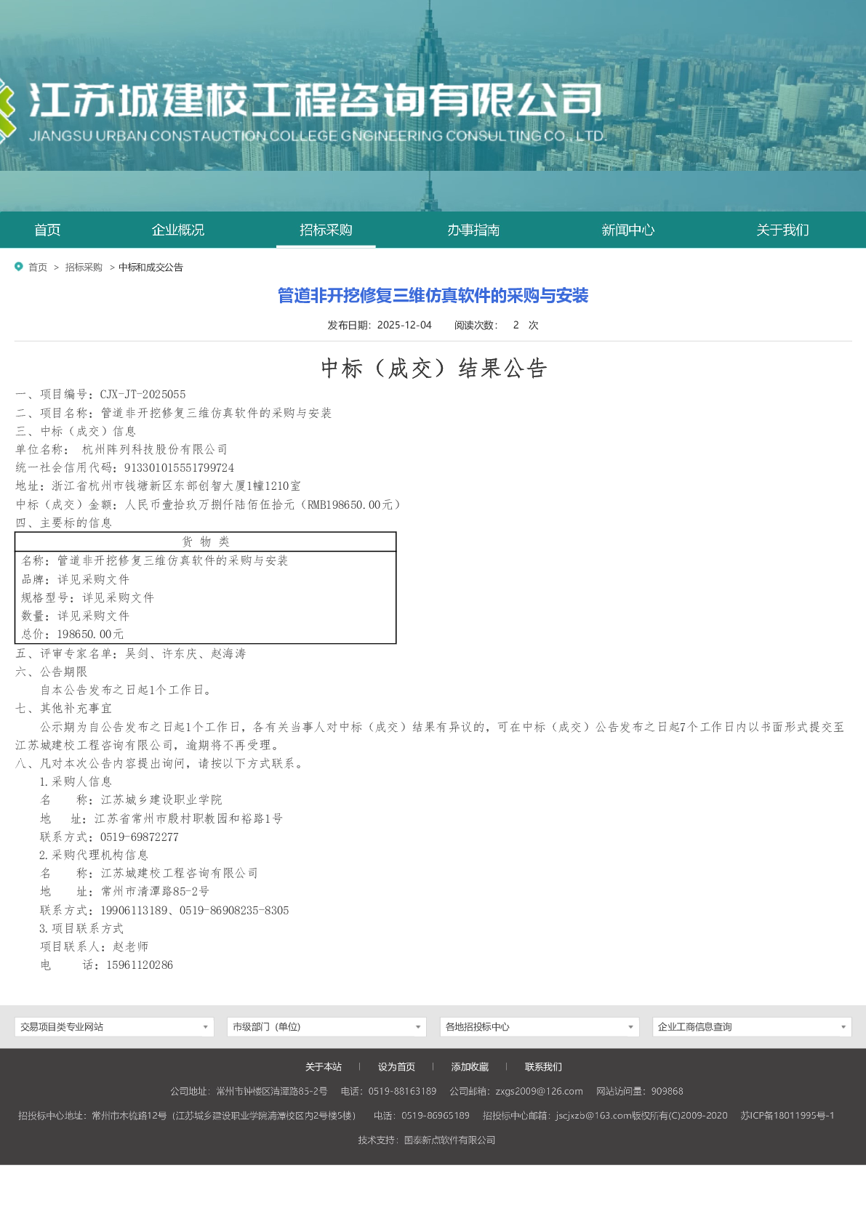Click the 招标采购 breadcrumb link
Viewport: 866px width, 1224px height.
(84, 267)
